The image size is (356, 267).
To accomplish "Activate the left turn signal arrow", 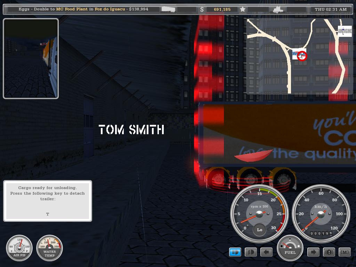I will point(266,252).
